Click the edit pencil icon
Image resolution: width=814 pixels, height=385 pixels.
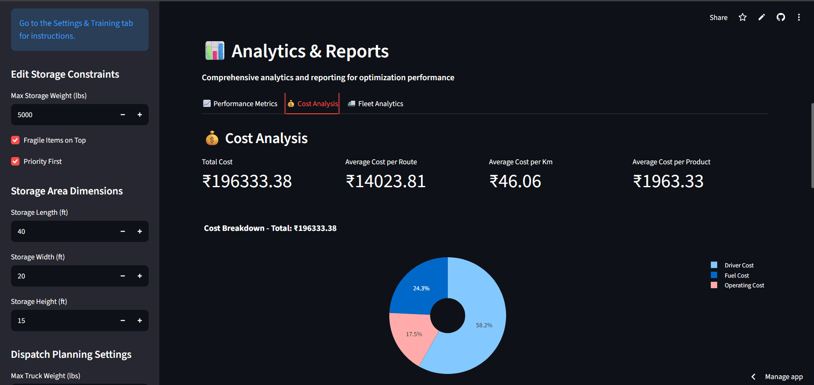[x=762, y=17]
